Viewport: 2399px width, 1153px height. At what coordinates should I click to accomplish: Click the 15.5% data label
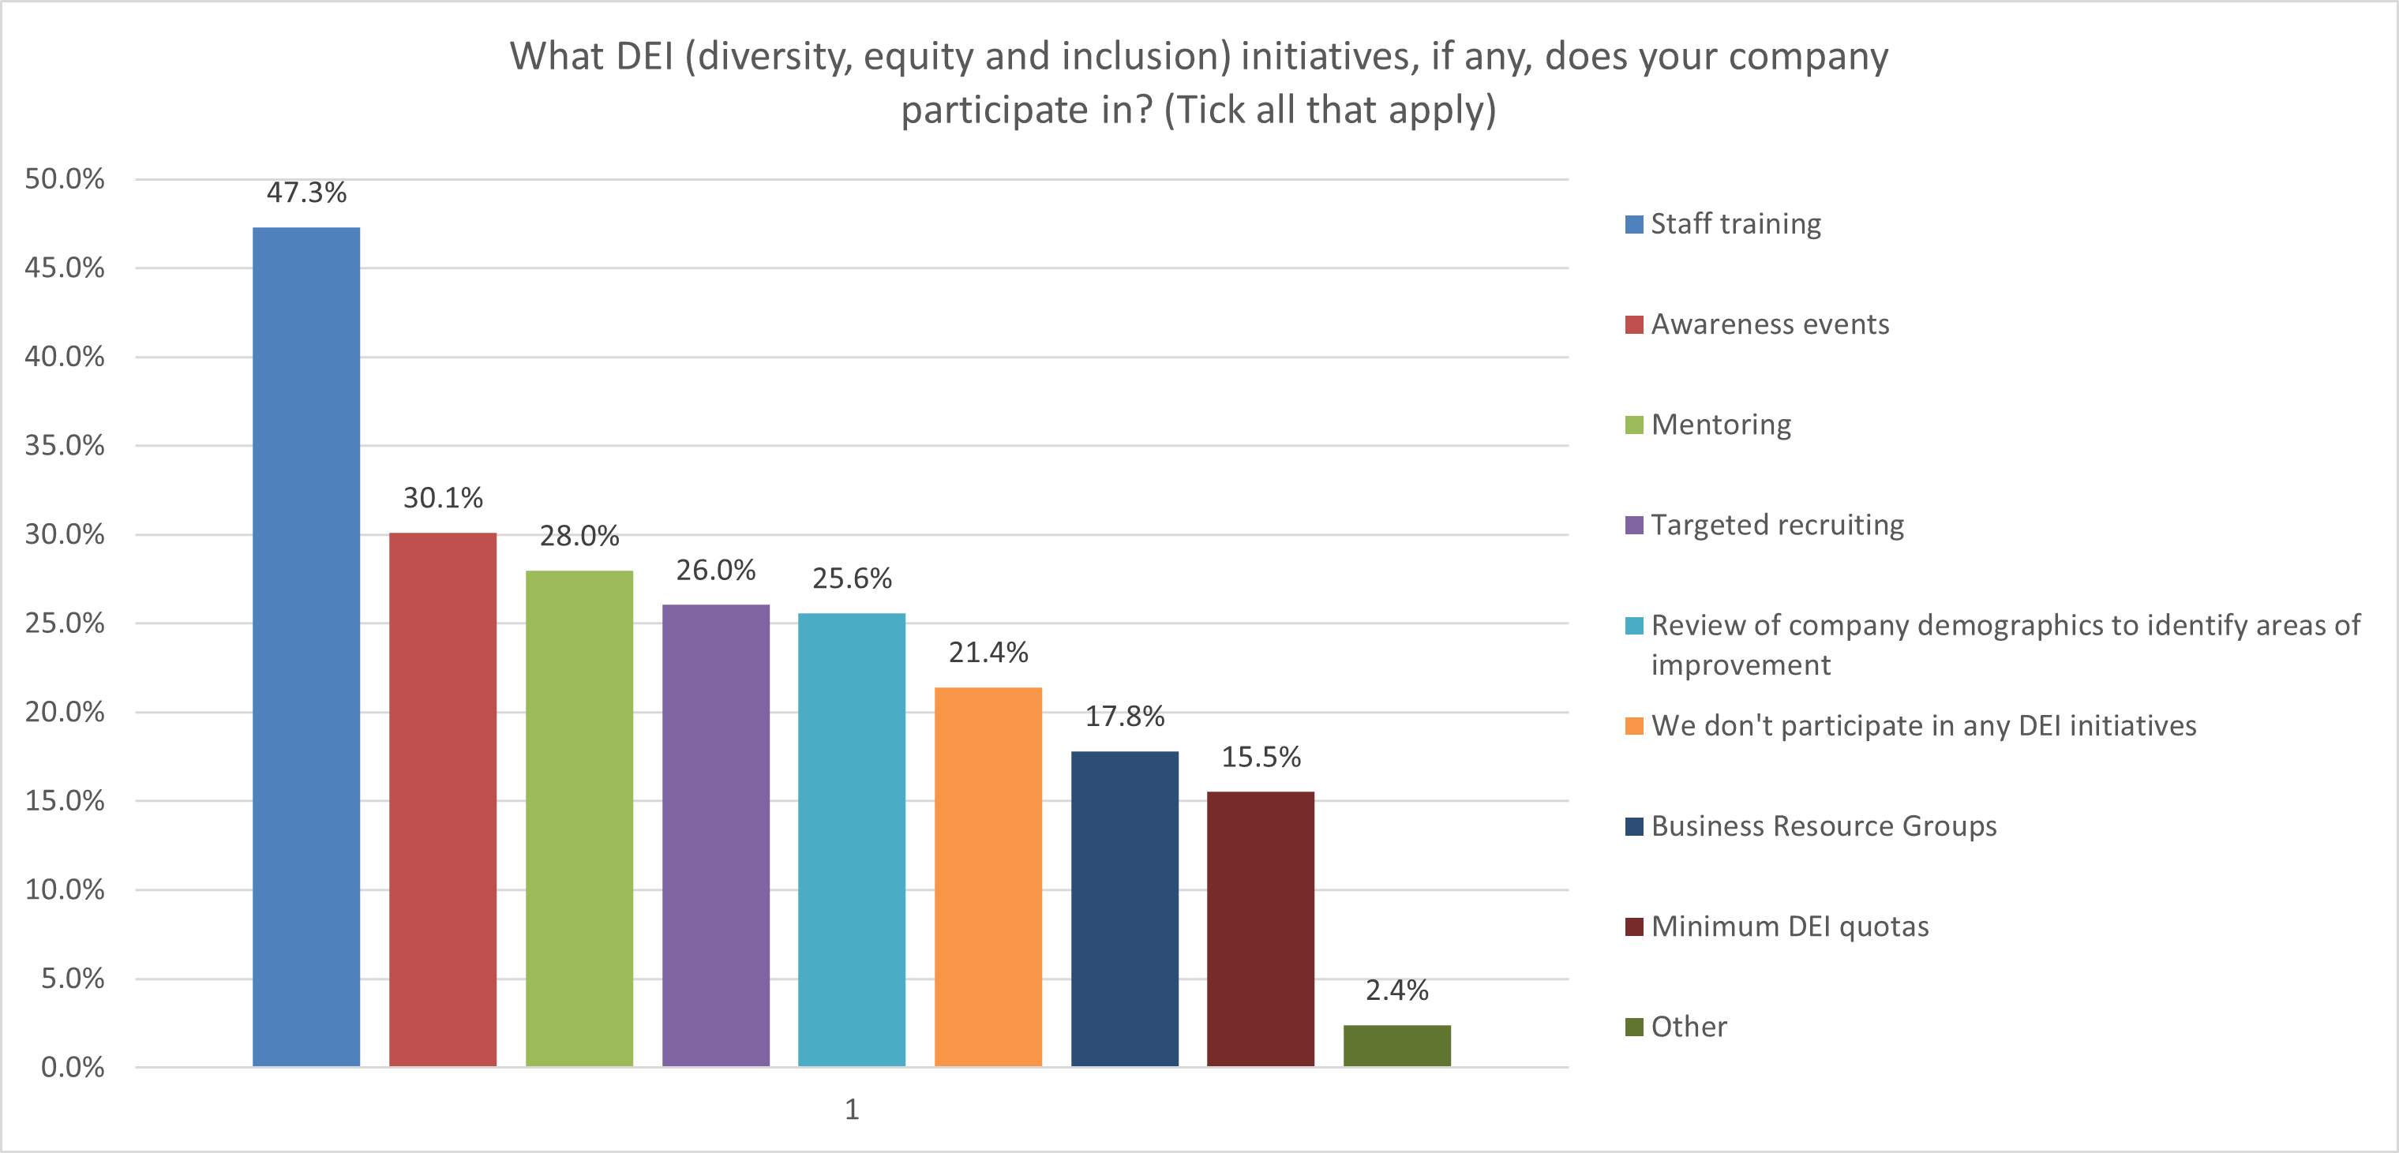click(1261, 757)
